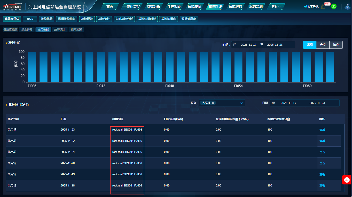Remove the FJ036 tag via its x icon

(x=213, y=103)
